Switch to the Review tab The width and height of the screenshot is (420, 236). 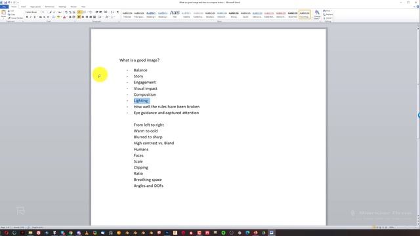click(73, 7)
